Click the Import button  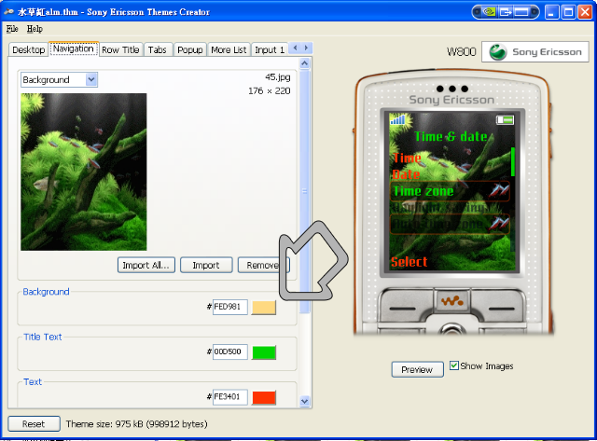coord(206,265)
